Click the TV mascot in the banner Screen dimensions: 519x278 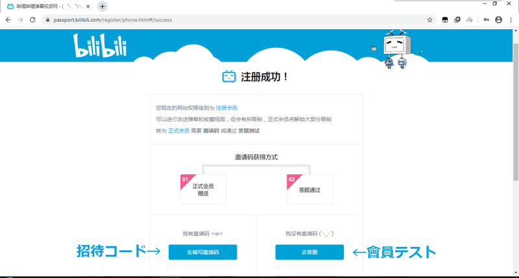point(397,48)
